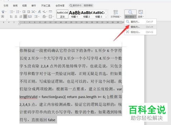Toggle show/hide paragraph marks icon

pyautogui.click(x=44, y=12)
